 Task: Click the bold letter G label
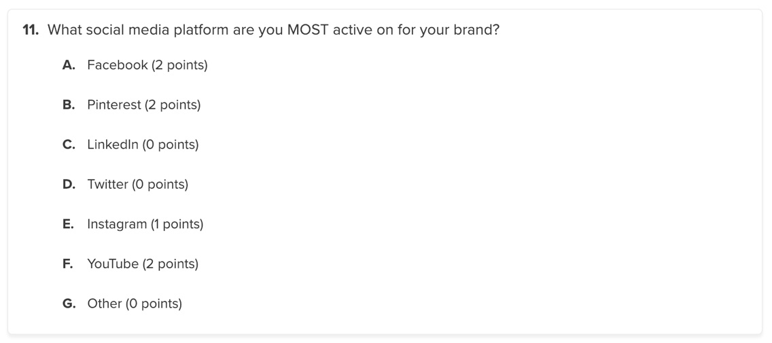click(69, 304)
